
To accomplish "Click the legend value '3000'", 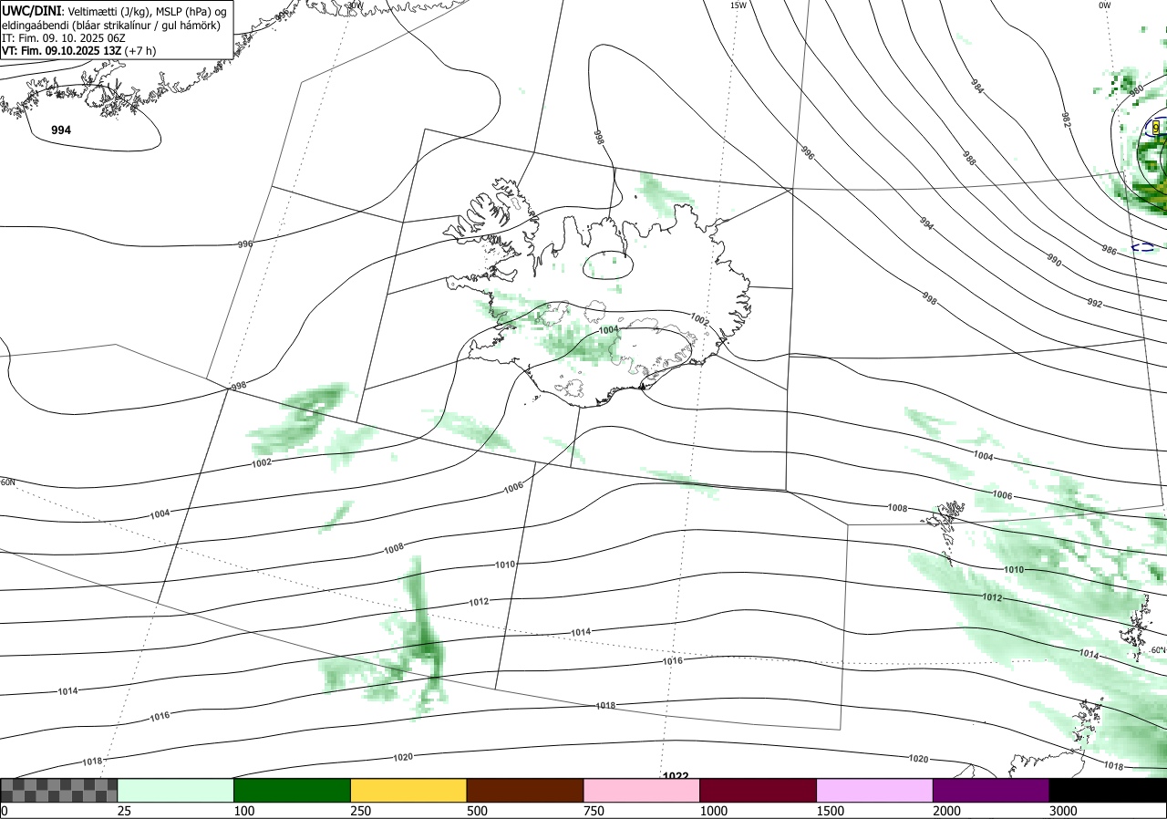I will click(x=1063, y=811).
